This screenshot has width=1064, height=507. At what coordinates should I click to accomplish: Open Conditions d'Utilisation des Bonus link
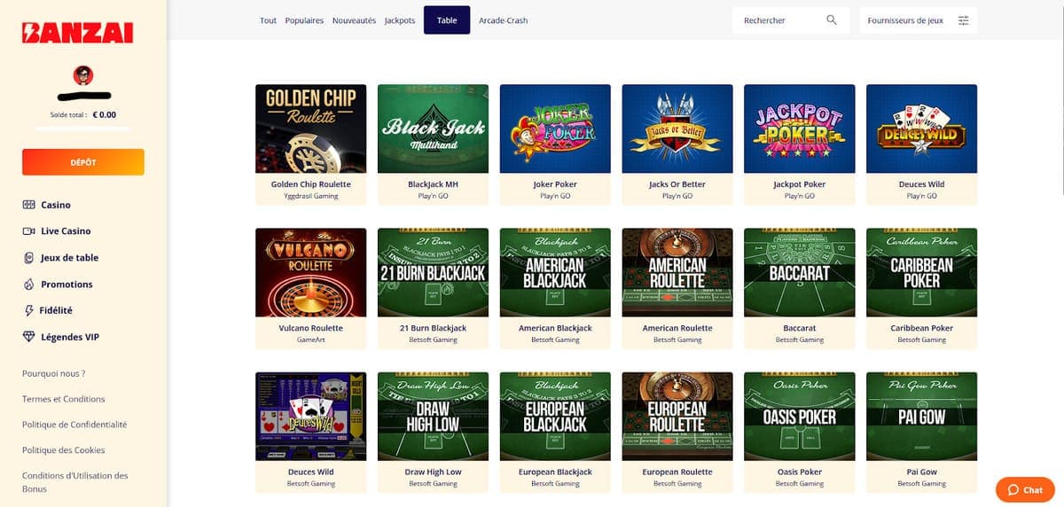pos(75,482)
